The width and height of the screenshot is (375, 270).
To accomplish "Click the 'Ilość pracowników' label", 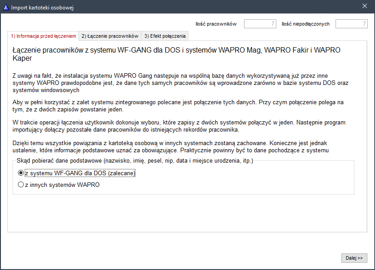I will (x=216, y=24).
